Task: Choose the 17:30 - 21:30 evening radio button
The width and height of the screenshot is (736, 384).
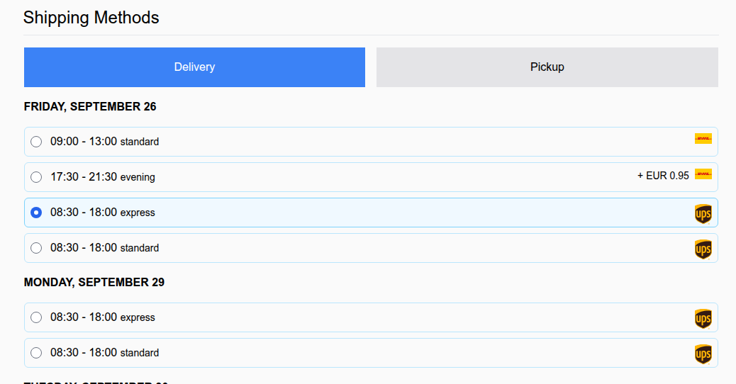Action: coord(36,177)
